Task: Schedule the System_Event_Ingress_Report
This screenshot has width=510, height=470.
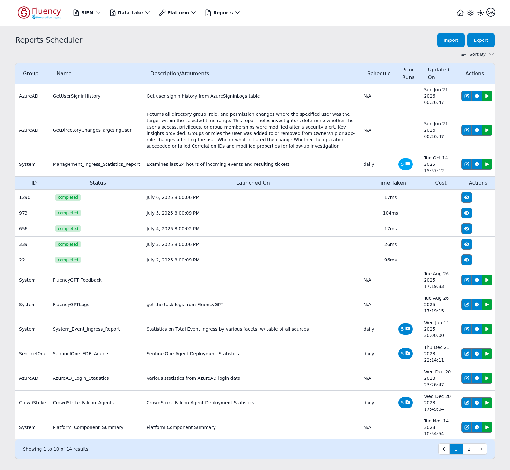Action: pyautogui.click(x=477, y=329)
